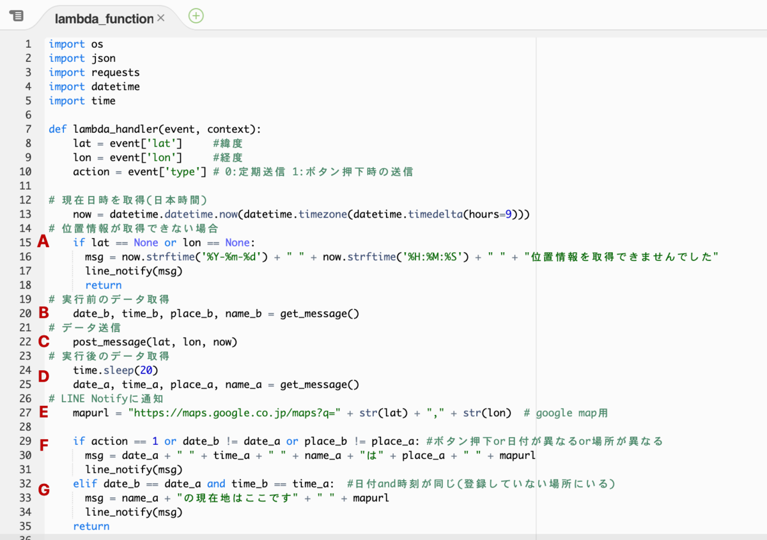Click the "# 実行後のデータ取得" comment
This screenshot has height=540, width=767.
[x=109, y=356]
